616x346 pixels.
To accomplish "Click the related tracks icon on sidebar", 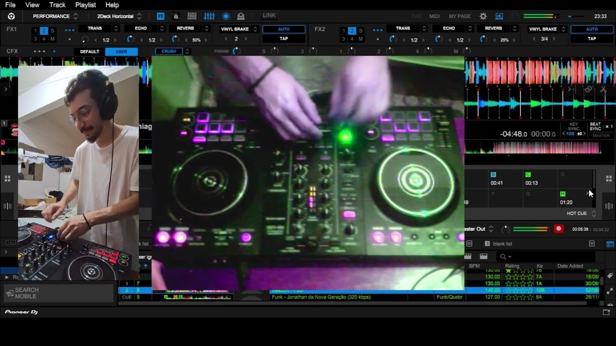I will [610, 291].
